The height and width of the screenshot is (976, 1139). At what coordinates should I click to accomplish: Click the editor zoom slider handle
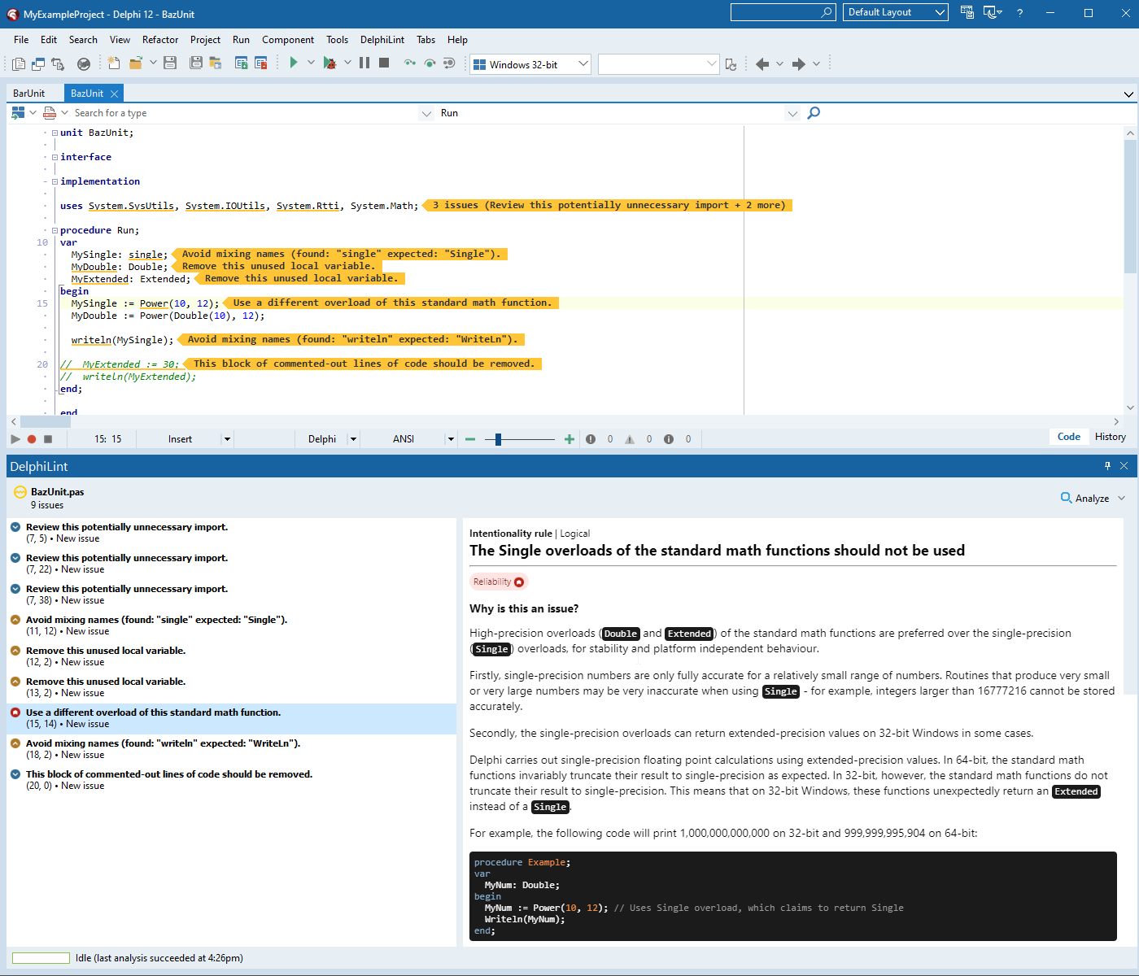point(499,439)
